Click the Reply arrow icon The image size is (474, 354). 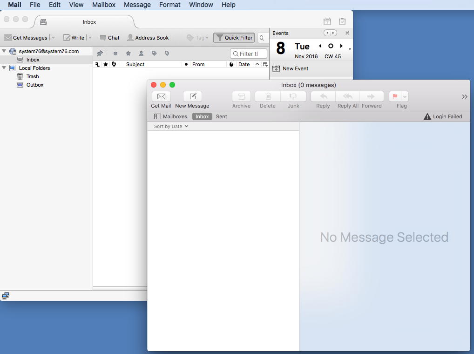[322, 96]
